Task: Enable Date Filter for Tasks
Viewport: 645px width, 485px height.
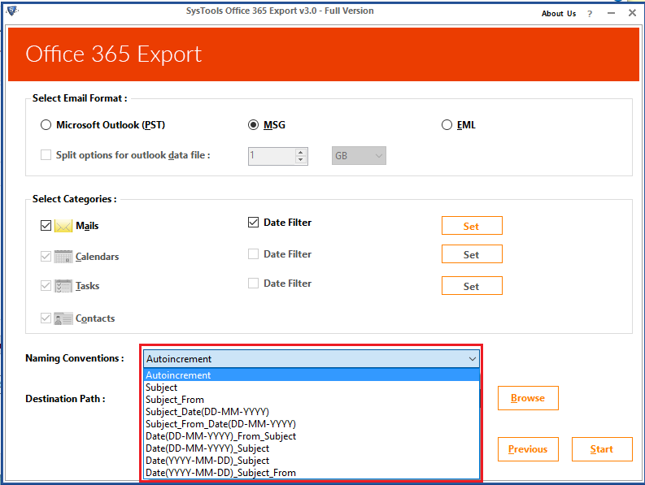Action: click(x=254, y=284)
